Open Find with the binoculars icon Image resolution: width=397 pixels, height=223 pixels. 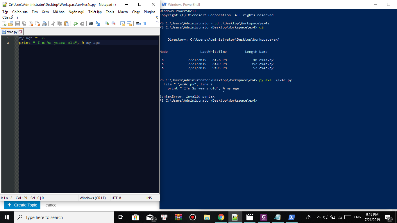click(x=91, y=24)
